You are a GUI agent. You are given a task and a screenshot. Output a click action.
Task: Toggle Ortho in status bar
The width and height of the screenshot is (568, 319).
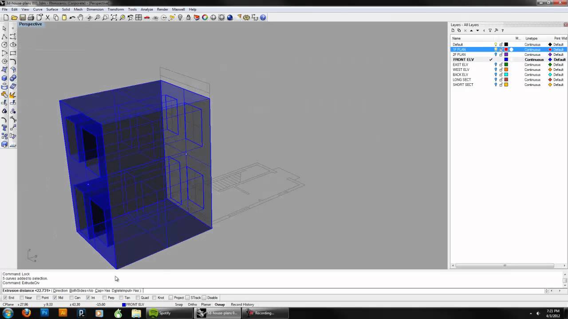point(192,304)
